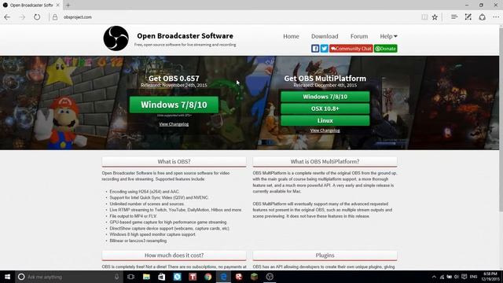
Task: Click the Get OBS MultiPlatform heading
Action: click(x=325, y=79)
